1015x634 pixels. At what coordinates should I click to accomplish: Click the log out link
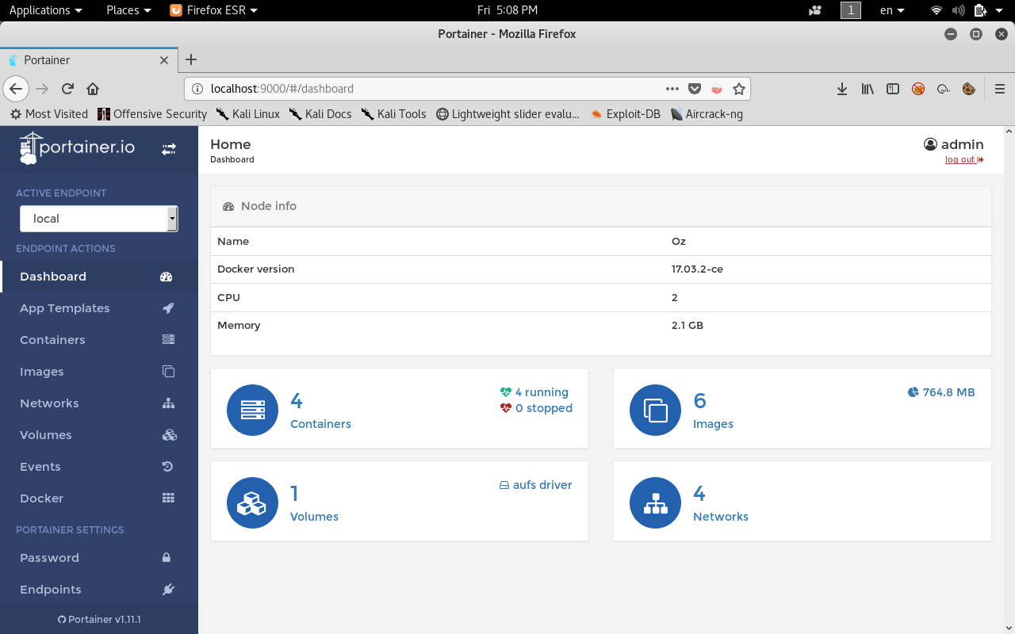[963, 160]
